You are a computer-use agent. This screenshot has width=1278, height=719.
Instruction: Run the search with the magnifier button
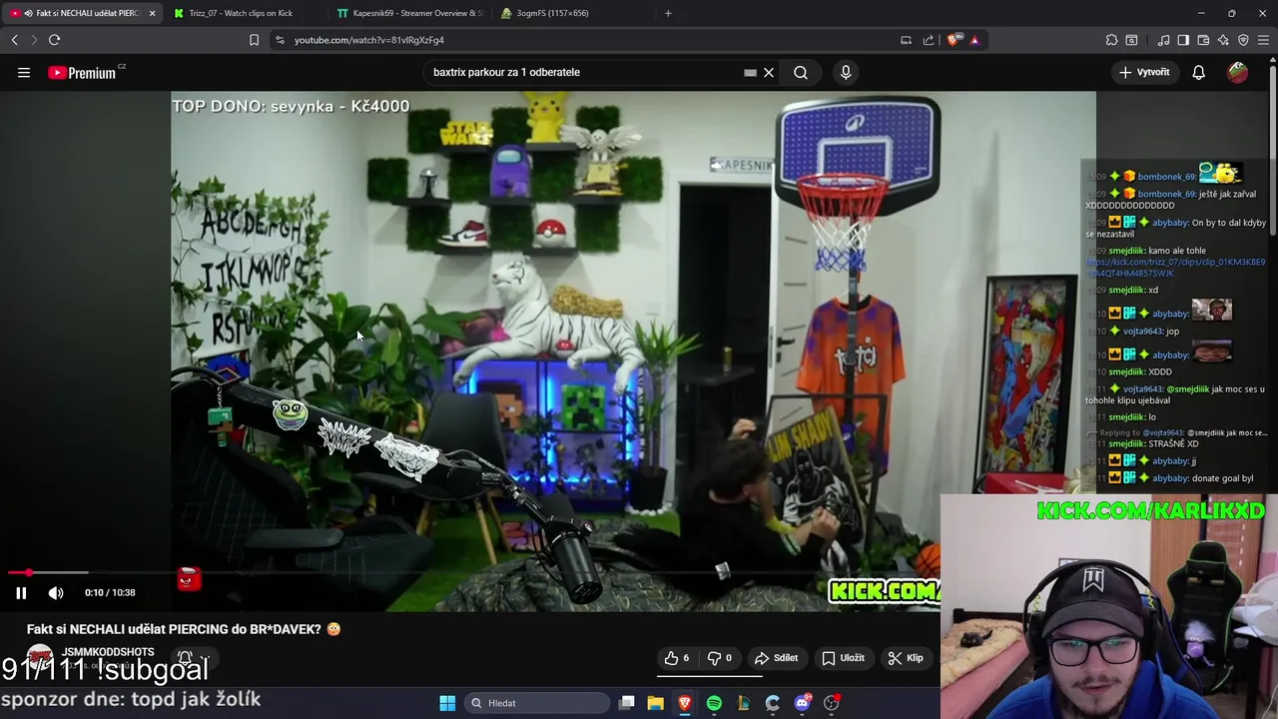click(801, 72)
